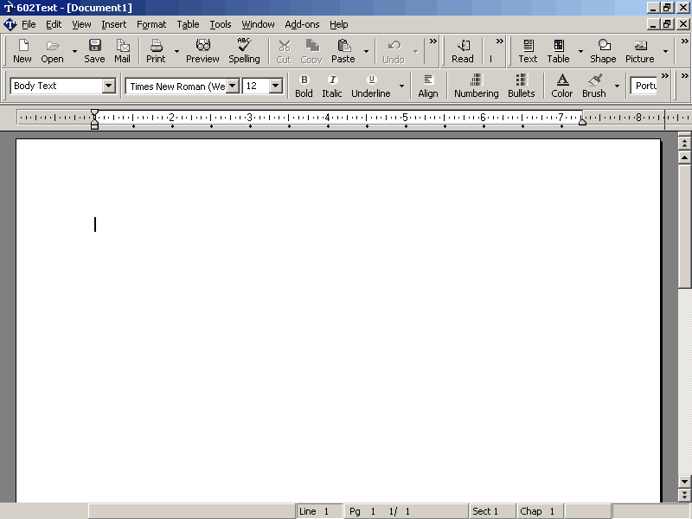692x519 pixels.
Task: Open the Format menu
Action: pyautogui.click(x=151, y=24)
